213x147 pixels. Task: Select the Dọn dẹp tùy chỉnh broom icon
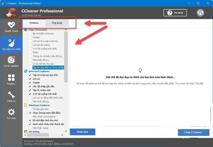pyautogui.click(x=11, y=43)
